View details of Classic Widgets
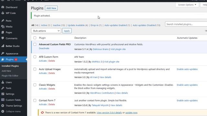The width and height of the screenshot is (207, 116). tap(122, 93)
